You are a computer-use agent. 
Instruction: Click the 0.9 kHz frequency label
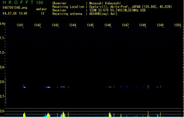2,67
